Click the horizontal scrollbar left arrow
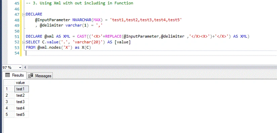This screenshot has height=133, width=277. coord(25,68)
